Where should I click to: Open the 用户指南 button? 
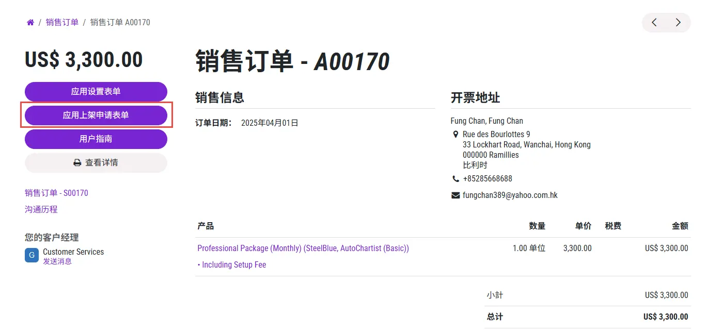click(96, 139)
